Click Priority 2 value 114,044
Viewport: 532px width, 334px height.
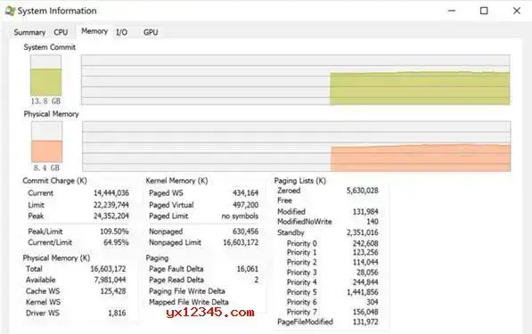[365, 263]
